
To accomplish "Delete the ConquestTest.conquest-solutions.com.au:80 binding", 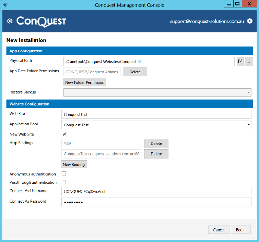I will pos(156,154).
